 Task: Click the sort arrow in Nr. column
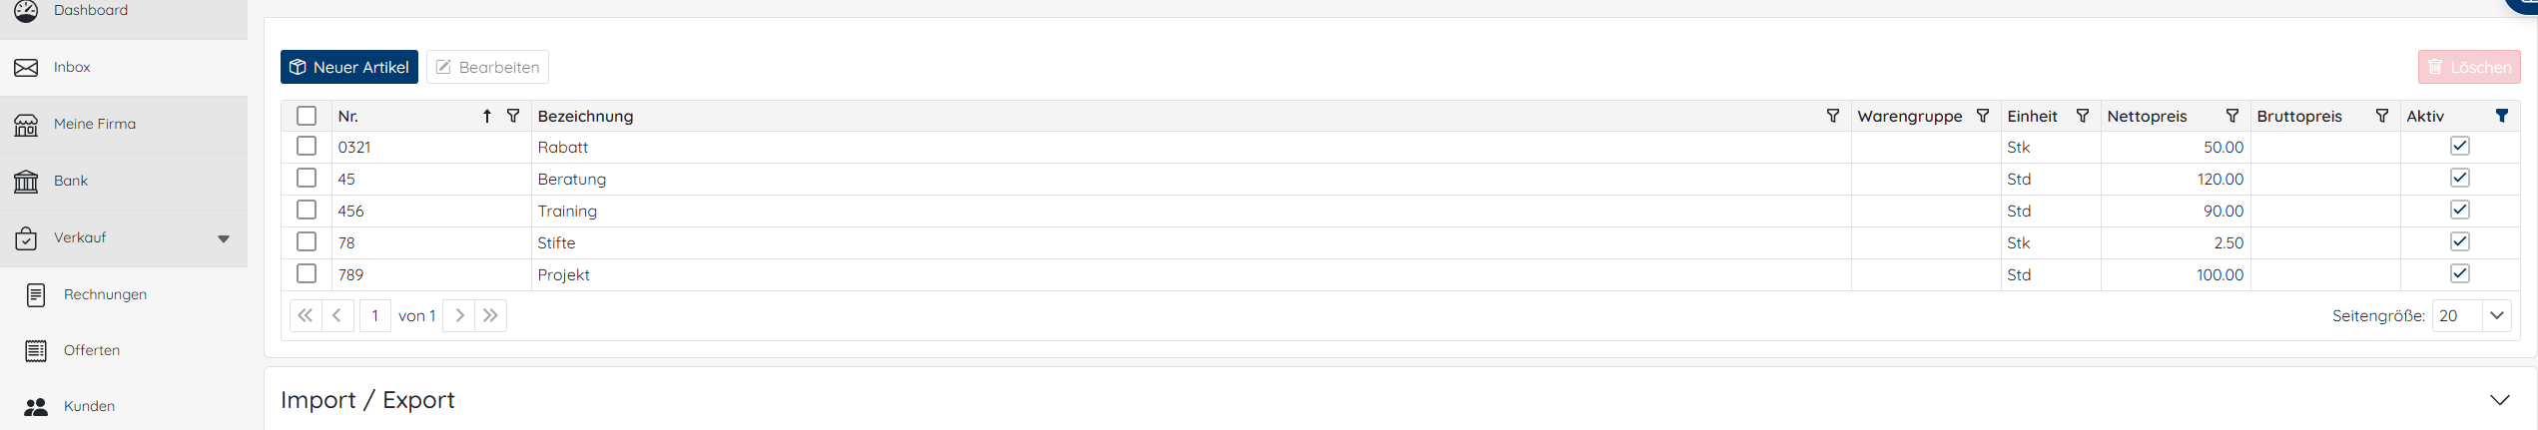[x=487, y=116]
